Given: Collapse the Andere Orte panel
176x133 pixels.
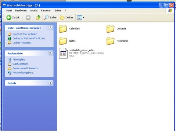Looking at the screenshot, I should pos(50,53).
